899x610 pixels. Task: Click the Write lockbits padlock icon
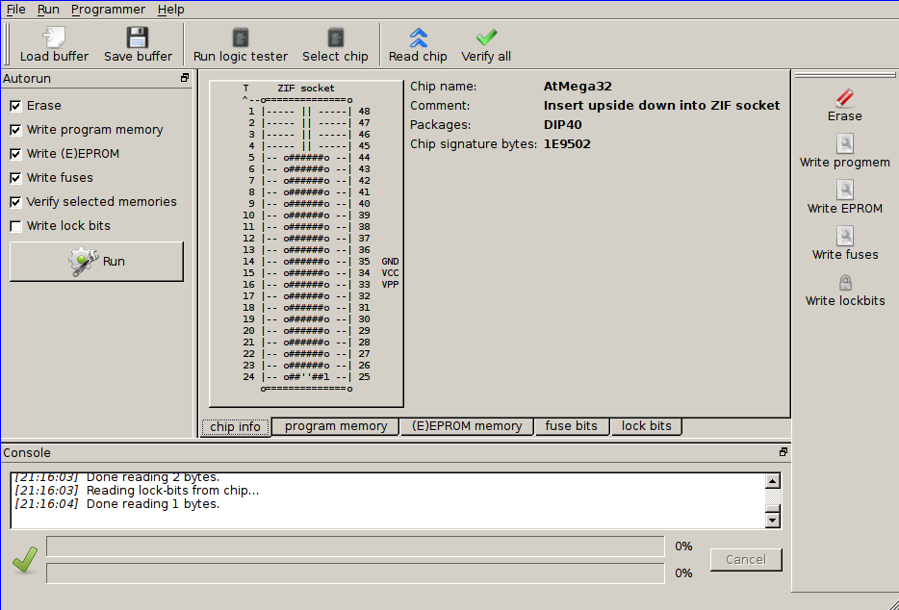point(845,283)
